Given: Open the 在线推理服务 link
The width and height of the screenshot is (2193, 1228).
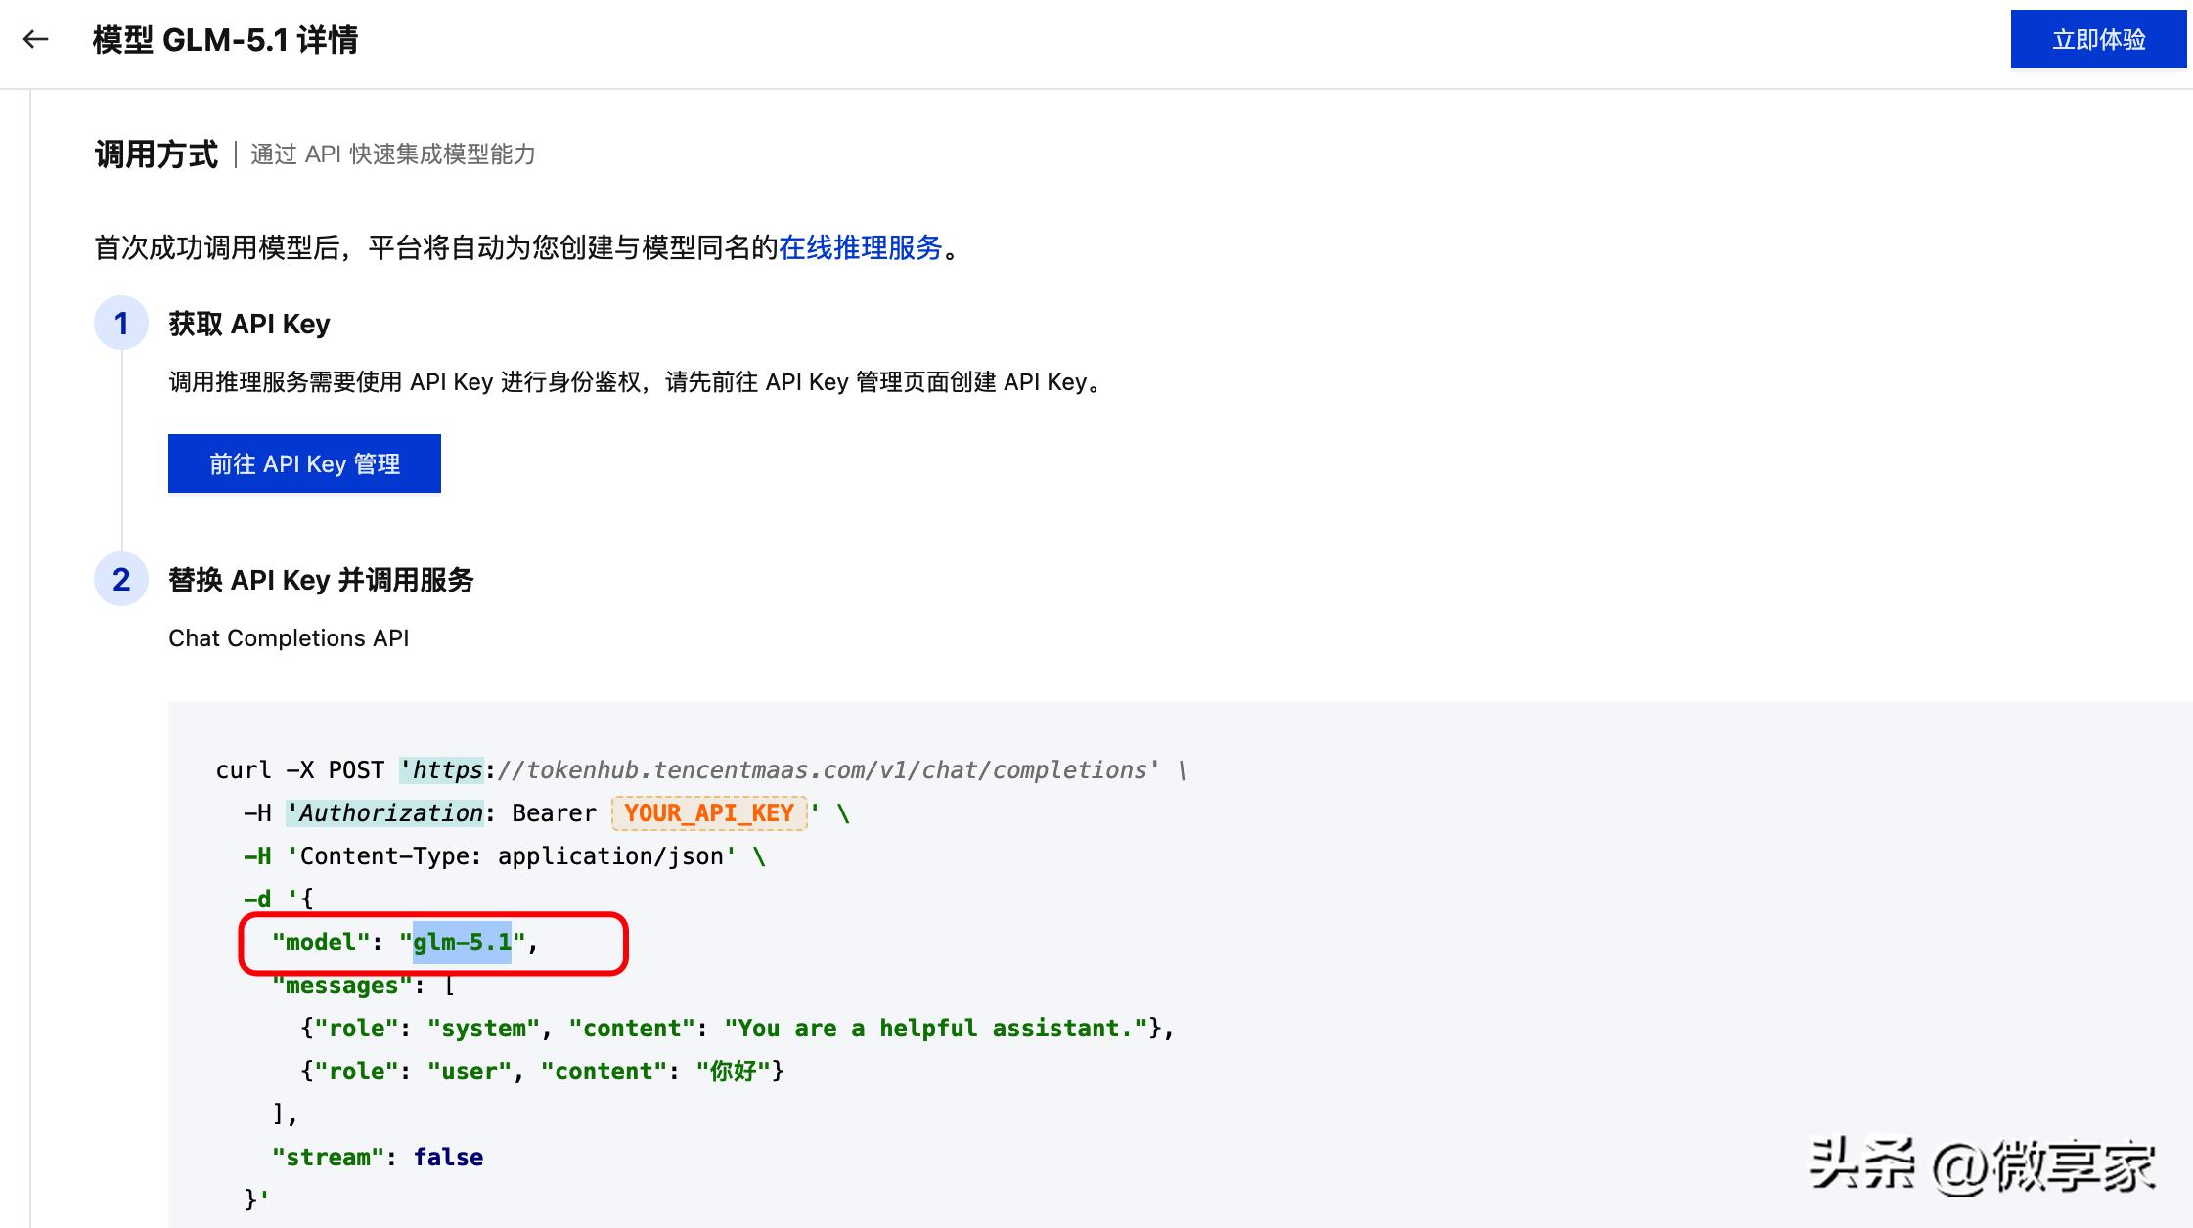Looking at the screenshot, I should click(x=860, y=248).
